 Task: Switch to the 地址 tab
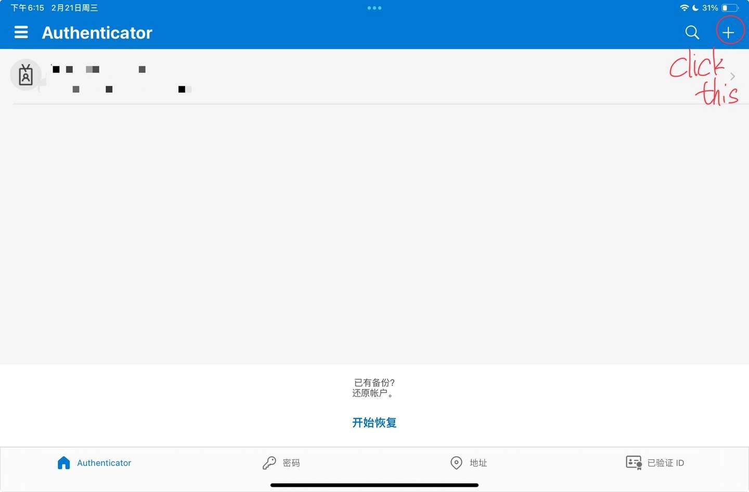(x=468, y=463)
